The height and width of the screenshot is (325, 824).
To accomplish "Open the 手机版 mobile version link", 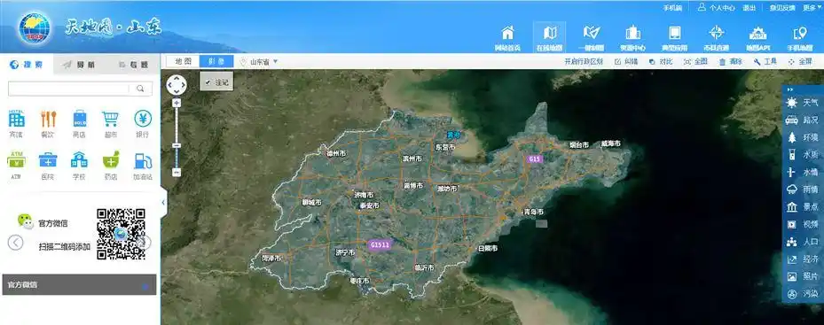I will pyautogui.click(x=672, y=8).
